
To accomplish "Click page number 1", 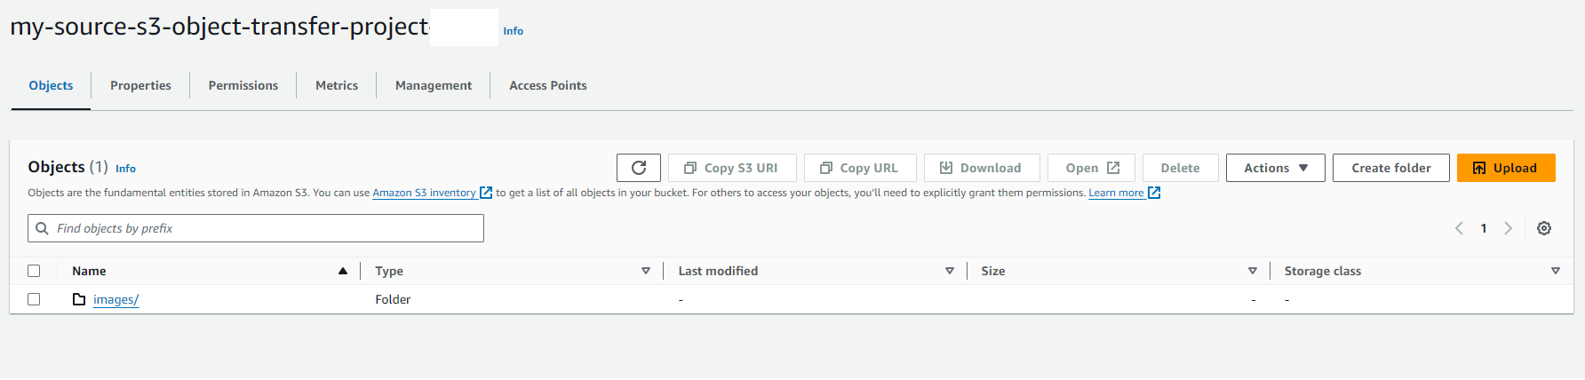I will pos(1484,228).
